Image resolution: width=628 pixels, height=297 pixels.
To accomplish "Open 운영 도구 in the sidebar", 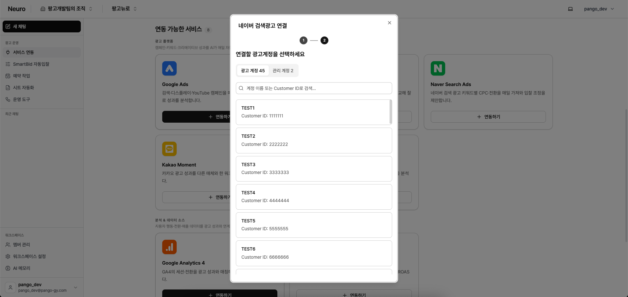I will (x=42, y=99).
